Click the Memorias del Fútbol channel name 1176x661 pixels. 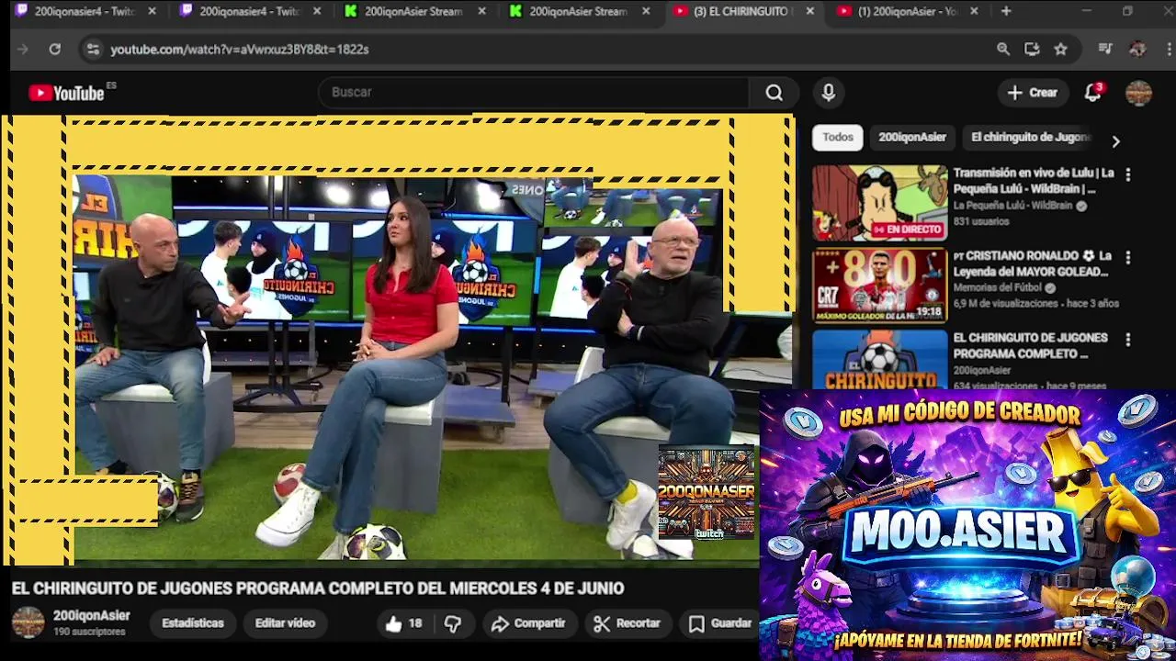click(997, 287)
